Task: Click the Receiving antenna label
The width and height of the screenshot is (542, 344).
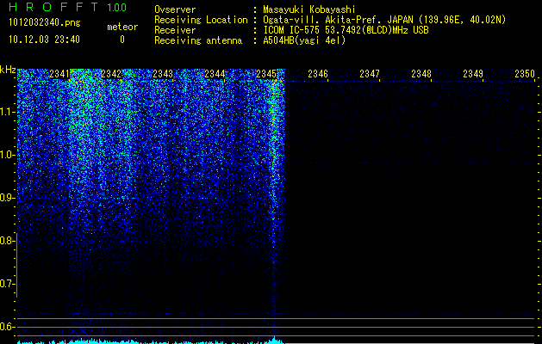Action: point(198,40)
